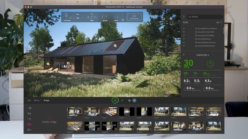Hide the HouseBathroomMirror object
248x139 pixels.
pyautogui.click(x=184, y=29)
